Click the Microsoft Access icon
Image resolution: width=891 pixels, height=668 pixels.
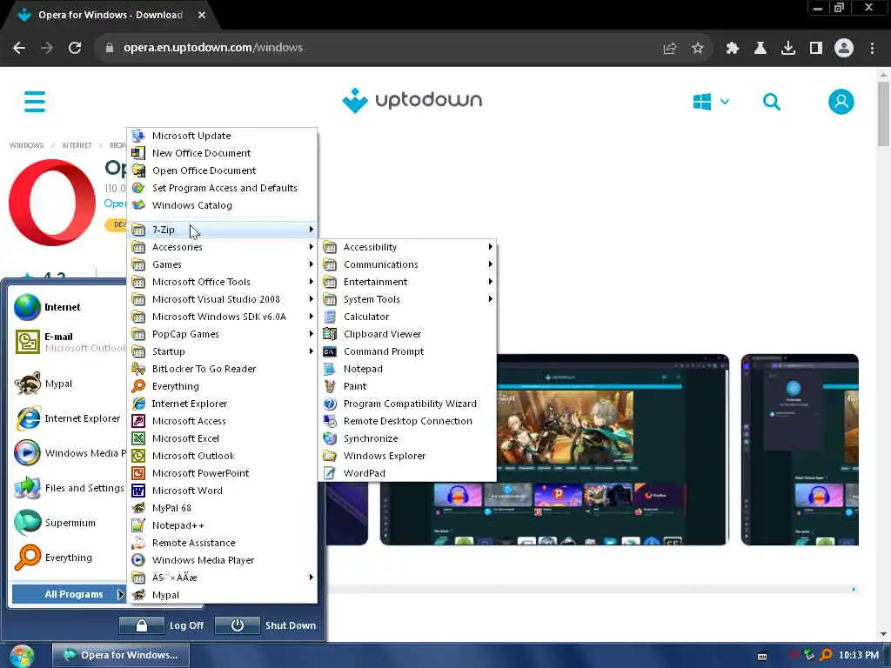[x=138, y=421]
